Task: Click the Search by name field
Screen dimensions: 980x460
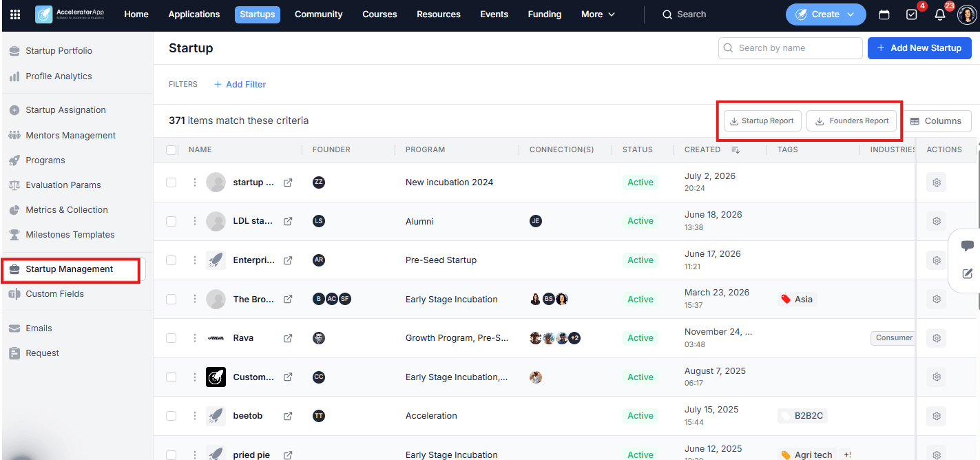Action: click(x=790, y=48)
